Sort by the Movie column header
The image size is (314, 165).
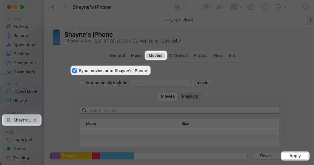tap(130, 124)
